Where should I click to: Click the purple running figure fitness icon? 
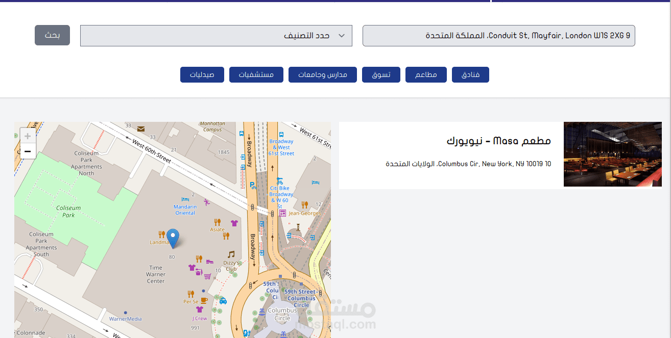click(206, 202)
